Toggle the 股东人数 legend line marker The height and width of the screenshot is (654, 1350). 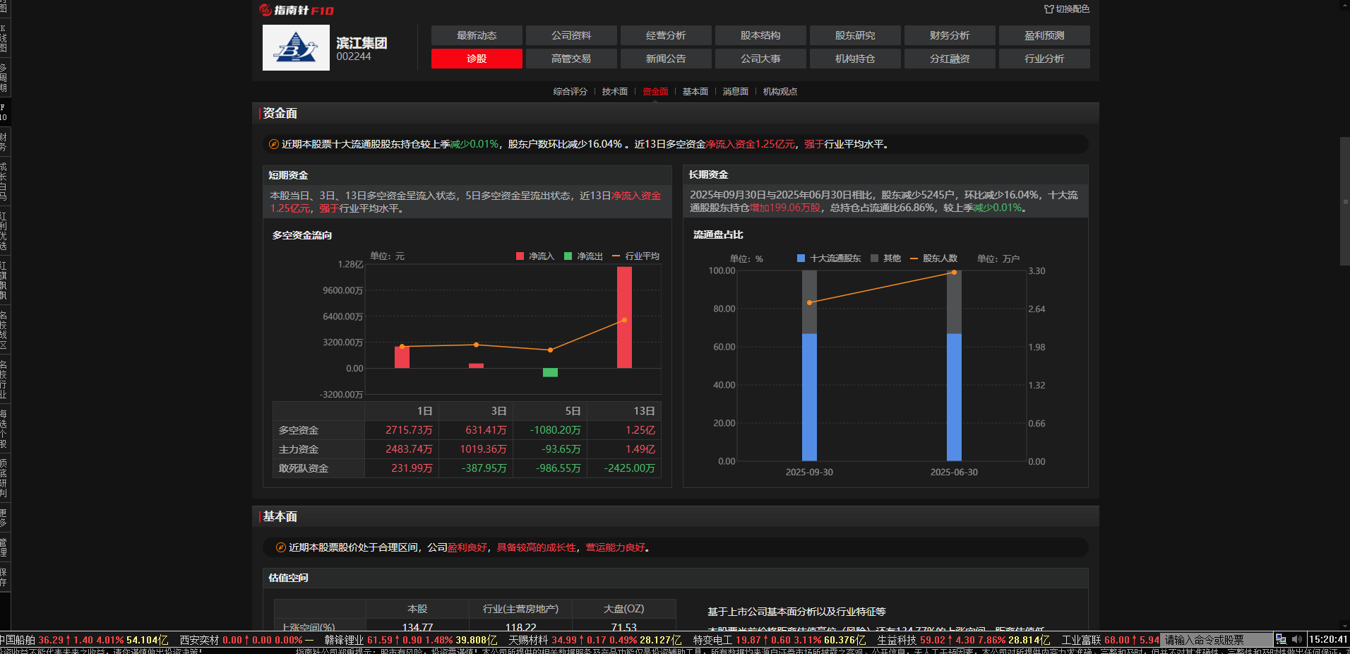coord(914,258)
